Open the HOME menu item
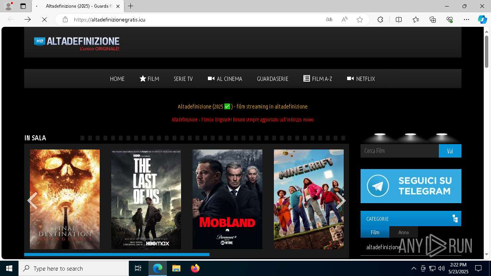This screenshot has height=276, width=491. click(x=117, y=79)
